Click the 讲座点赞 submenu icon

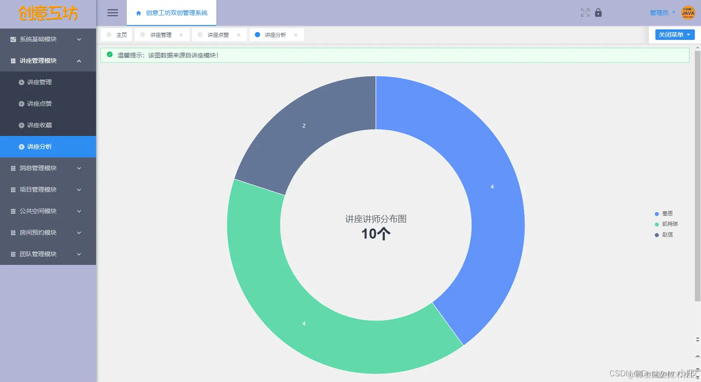[21, 104]
